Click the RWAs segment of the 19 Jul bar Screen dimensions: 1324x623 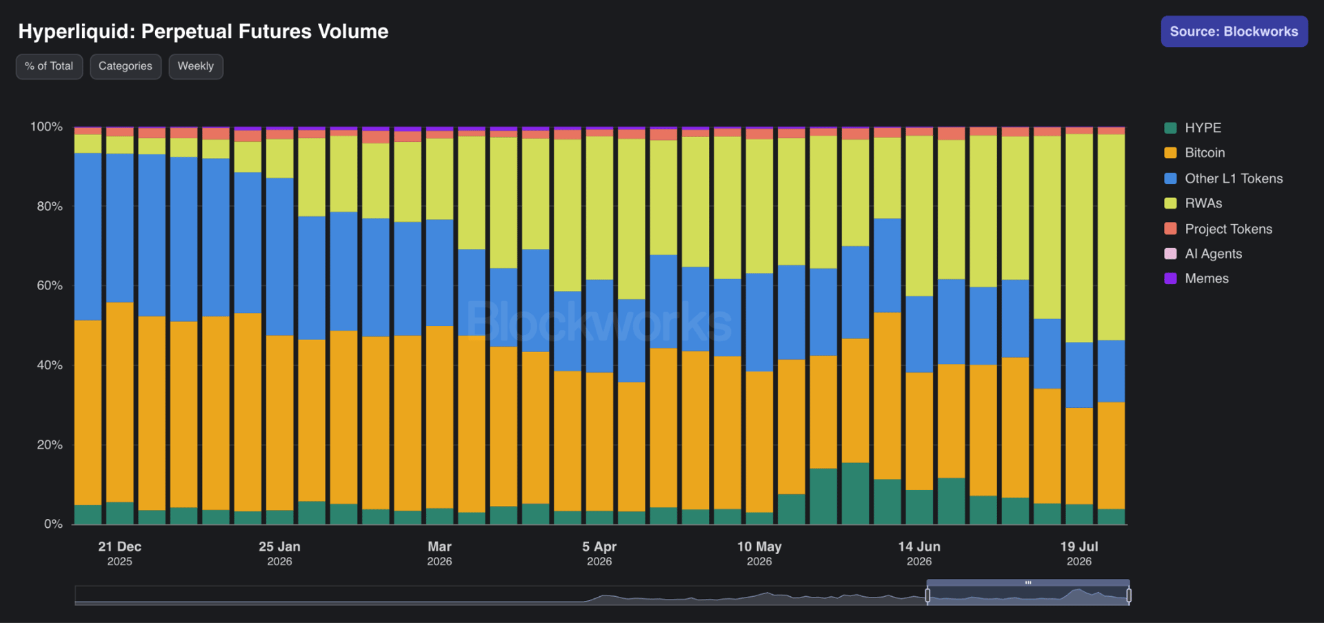point(1079,238)
